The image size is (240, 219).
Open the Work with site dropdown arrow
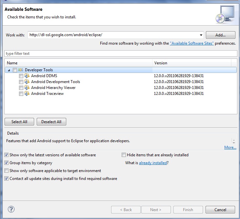click(201, 35)
